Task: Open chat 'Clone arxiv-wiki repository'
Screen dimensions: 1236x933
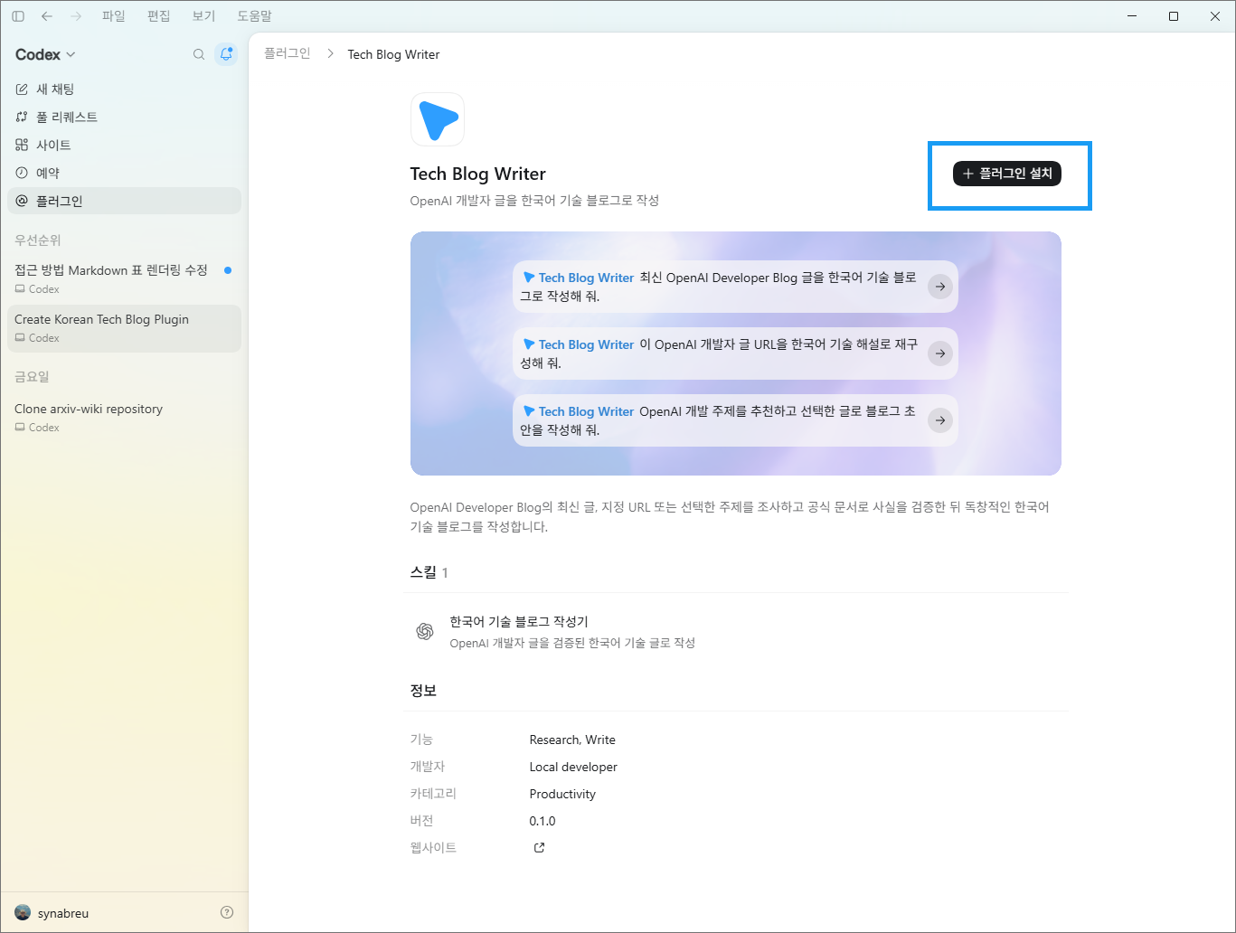Action: pyautogui.click(x=124, y=417)
